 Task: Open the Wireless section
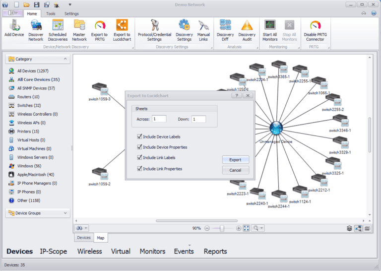(90, 251)
